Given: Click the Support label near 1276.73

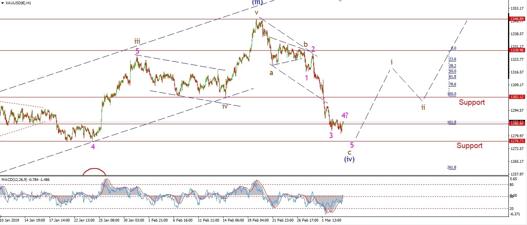Looking at the screenshot, I should point(469,146).
